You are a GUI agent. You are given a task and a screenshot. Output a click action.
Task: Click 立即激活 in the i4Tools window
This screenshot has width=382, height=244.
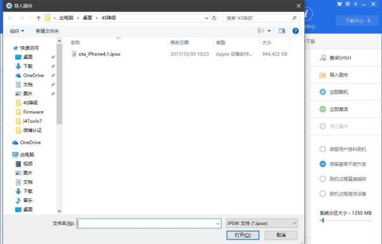pos(334,109)
